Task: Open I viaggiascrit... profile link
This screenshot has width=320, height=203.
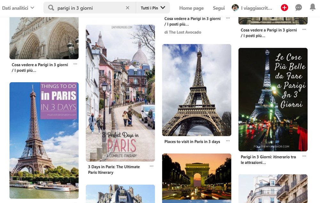Action: [257, 8]
